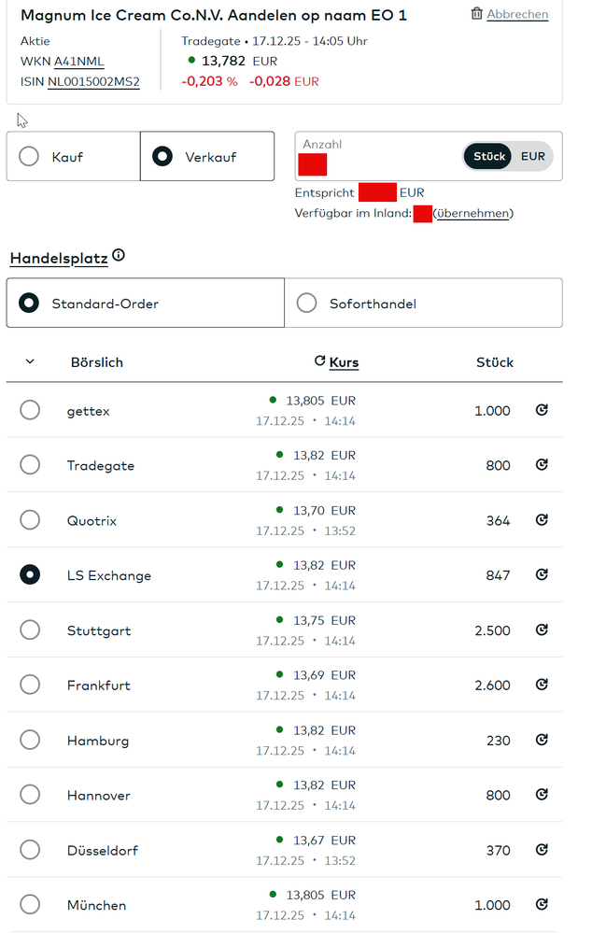Screen dimensions: 592x933
Task: Refresh the Düsseldorf quote
Action: pyautogui.click(x=542, y=850)
